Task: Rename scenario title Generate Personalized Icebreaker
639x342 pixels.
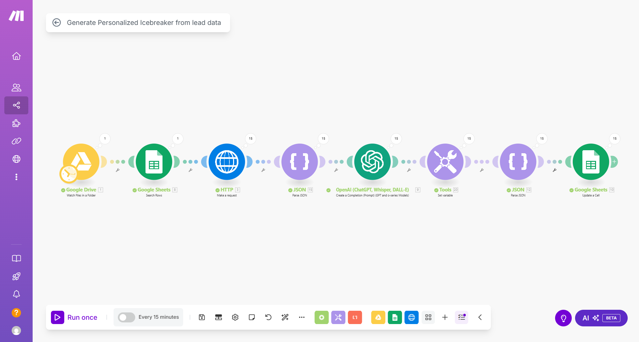Action: (144, 23)
